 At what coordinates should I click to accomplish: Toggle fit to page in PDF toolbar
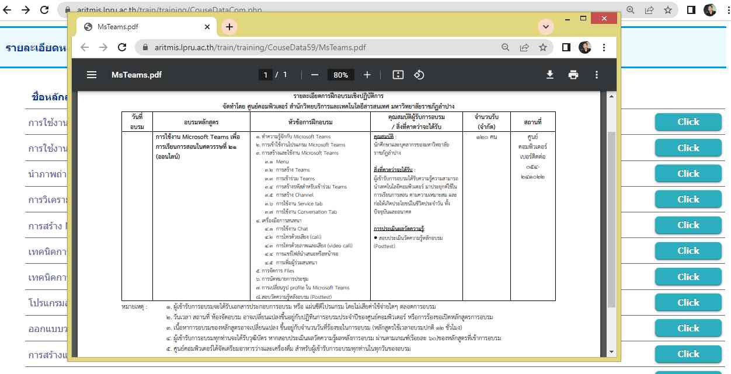[398, 75]
